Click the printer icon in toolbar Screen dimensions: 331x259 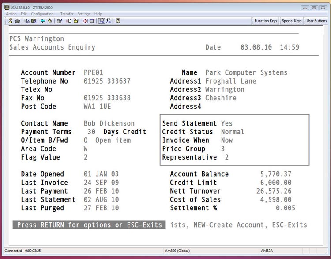tap(18, 21)
